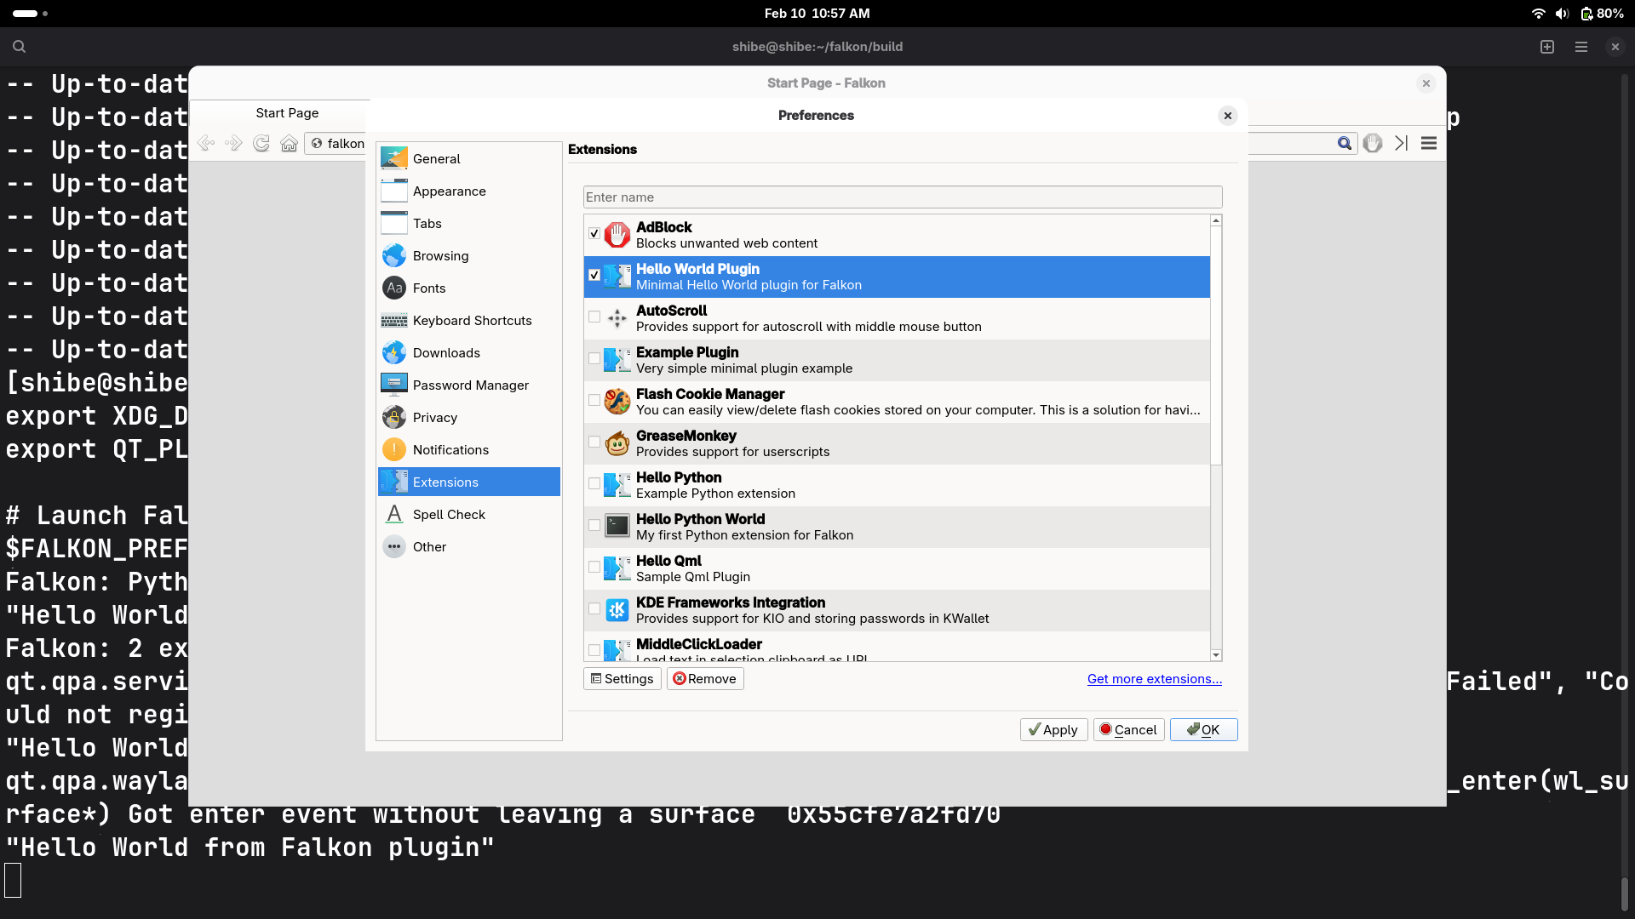Open the Appearance preferences section

pos(450,191)
